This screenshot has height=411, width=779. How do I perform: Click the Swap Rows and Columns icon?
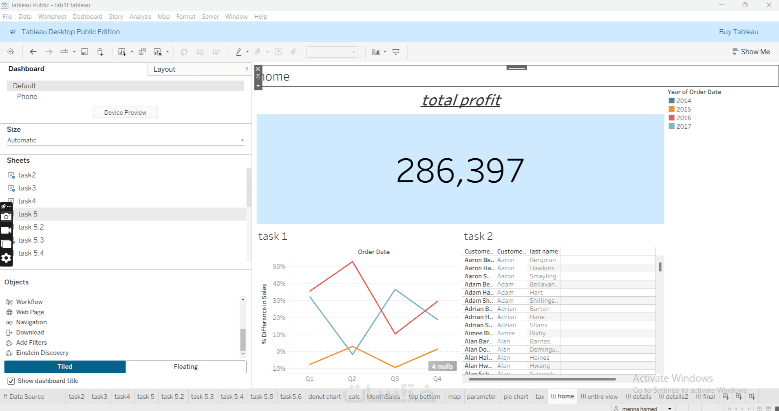tap(184, 52)
